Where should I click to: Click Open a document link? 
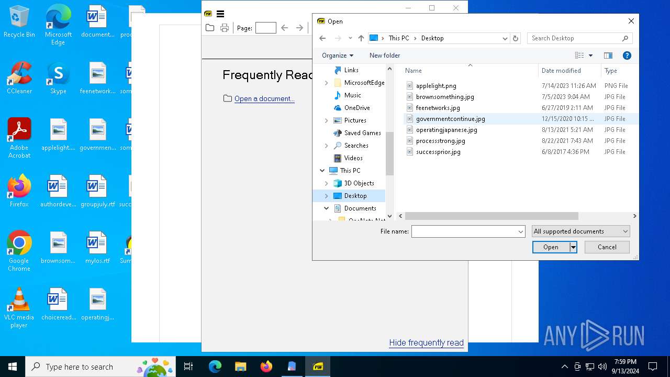tap(264, 98)
